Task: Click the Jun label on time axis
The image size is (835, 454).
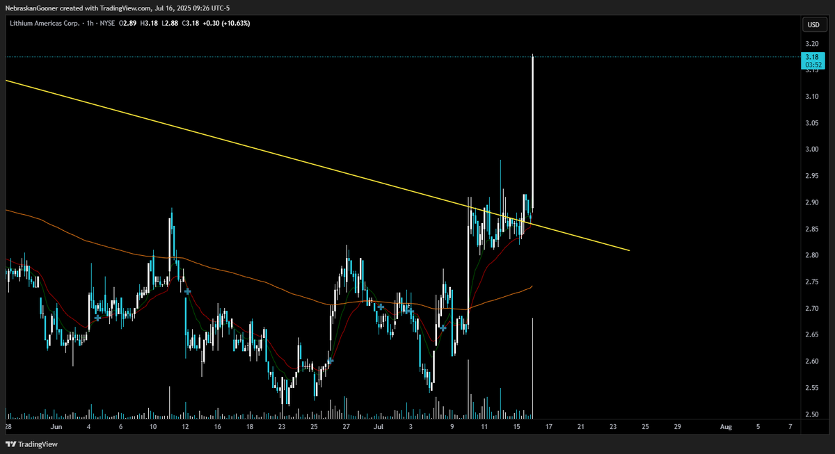Action: [56, 428]
